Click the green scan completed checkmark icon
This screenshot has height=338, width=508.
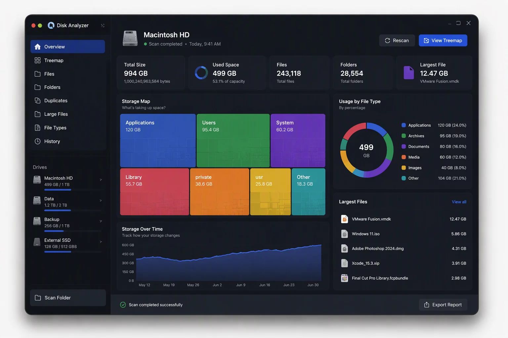(x=123, y=305)
